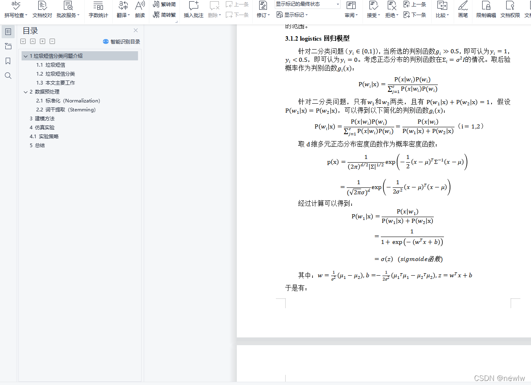Screen dimensions: 531x385
Task: Jump to 4.1 实验策略 in outline
Action: point(44,137)
